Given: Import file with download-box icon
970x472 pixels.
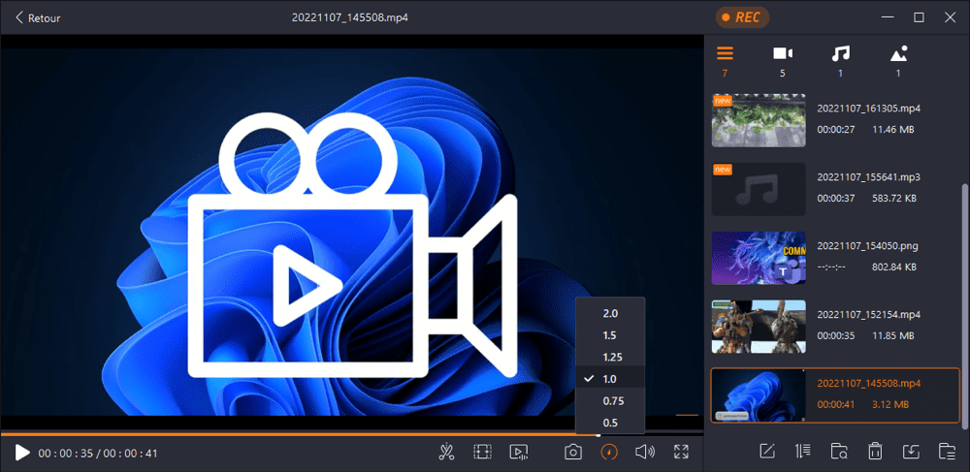Looking at the screenshot, I should point(911,452).
